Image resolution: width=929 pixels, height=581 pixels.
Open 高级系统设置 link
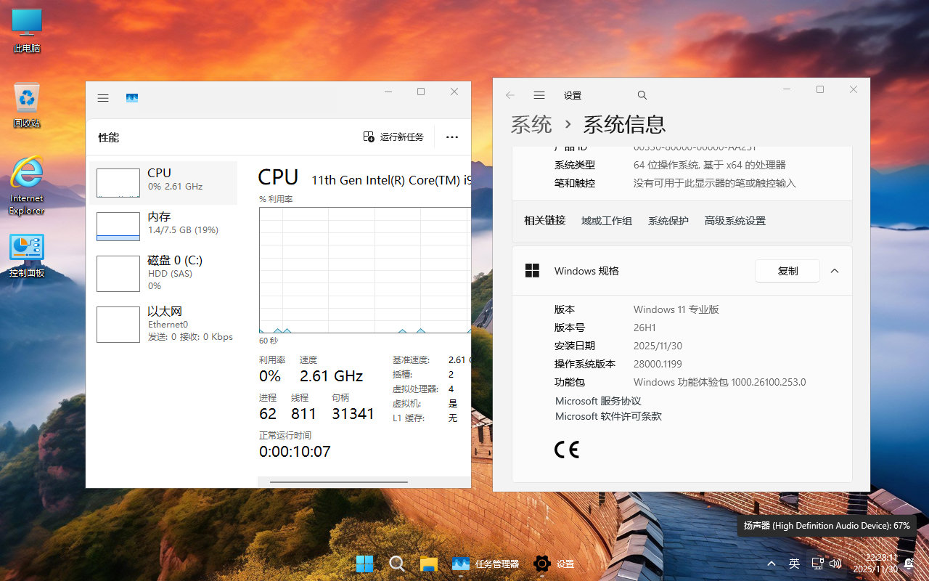(734, 220)
